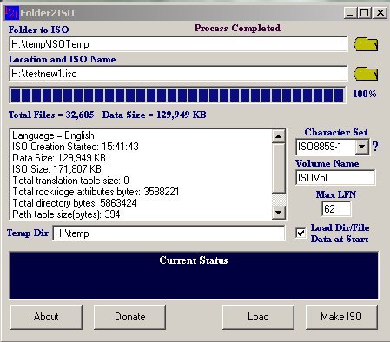Minimize the Folder2ISO window
The width and height of the screenshot is (390, 342).
350,13
